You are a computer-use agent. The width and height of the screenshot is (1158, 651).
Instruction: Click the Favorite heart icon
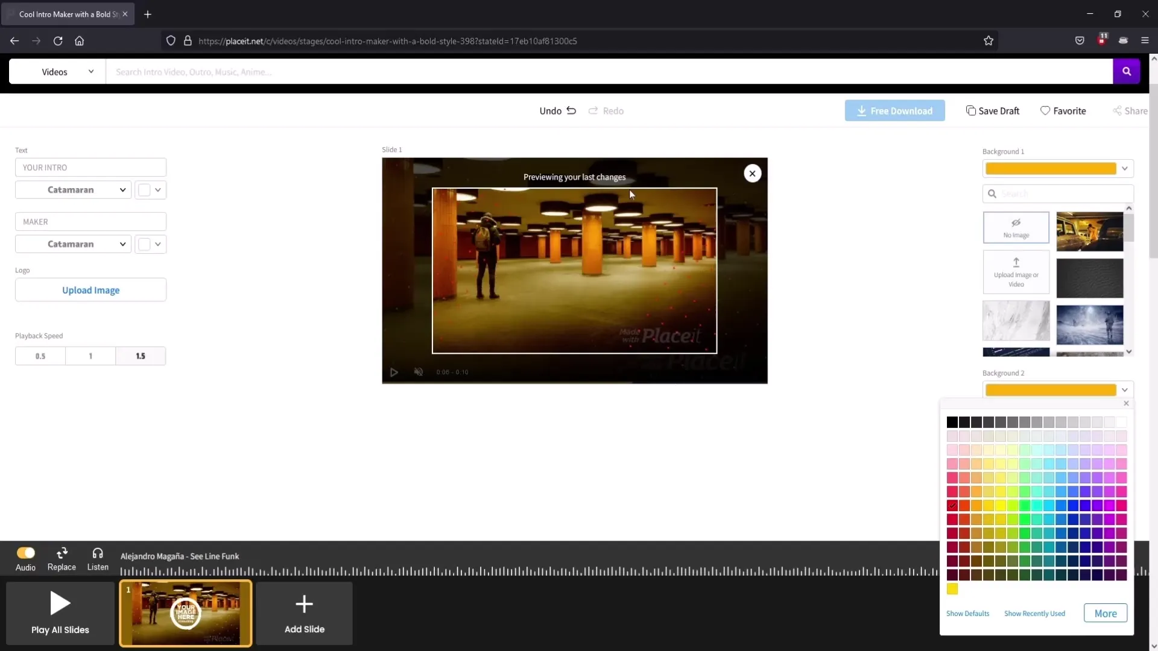tap(1045, 110)
